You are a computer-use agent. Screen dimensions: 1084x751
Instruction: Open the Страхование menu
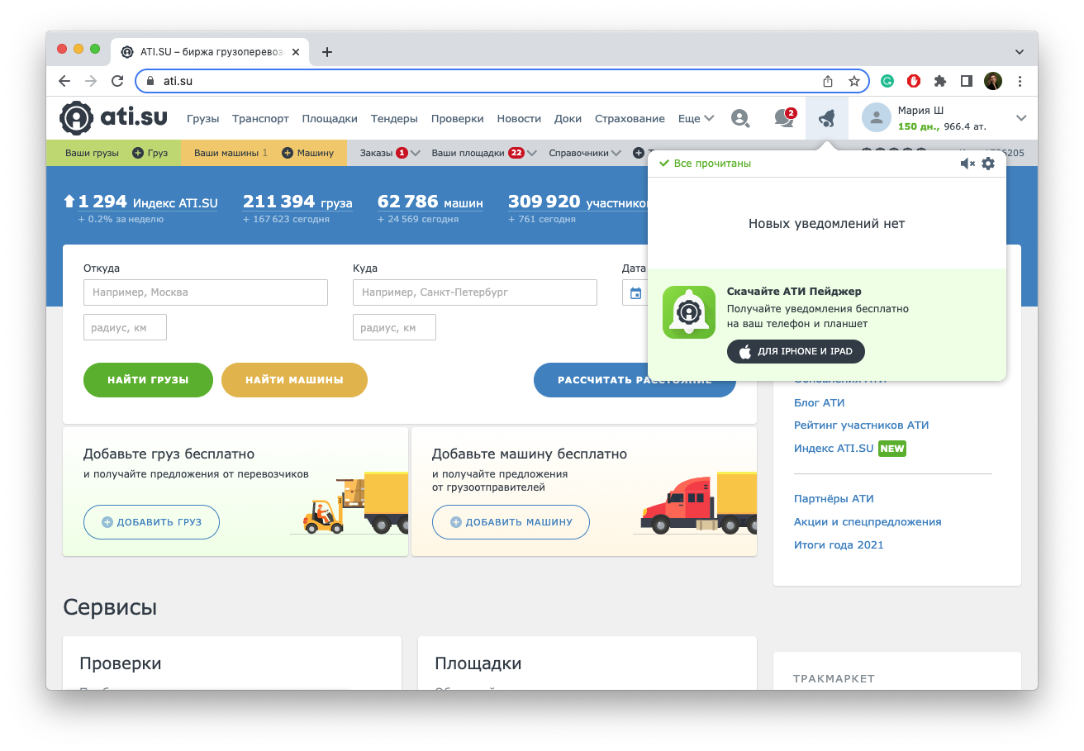pyautogui.click(x=630, y=118)
